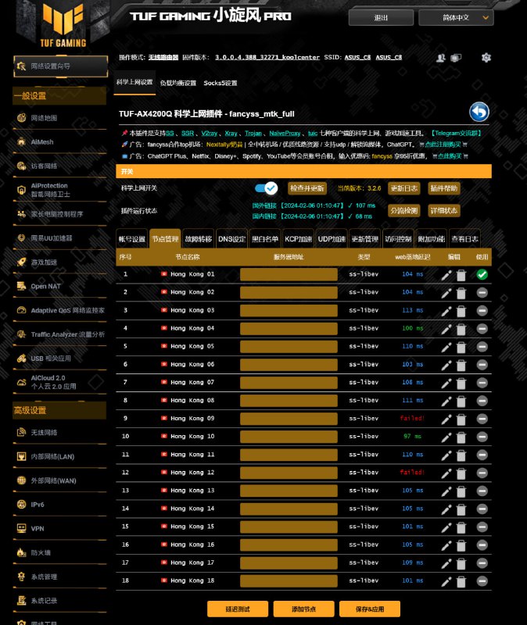
Task: Use the Hong Kong 15 node
Action: point(482,527)
